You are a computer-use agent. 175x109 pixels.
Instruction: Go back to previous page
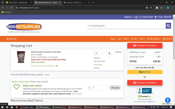coord(3,8)
